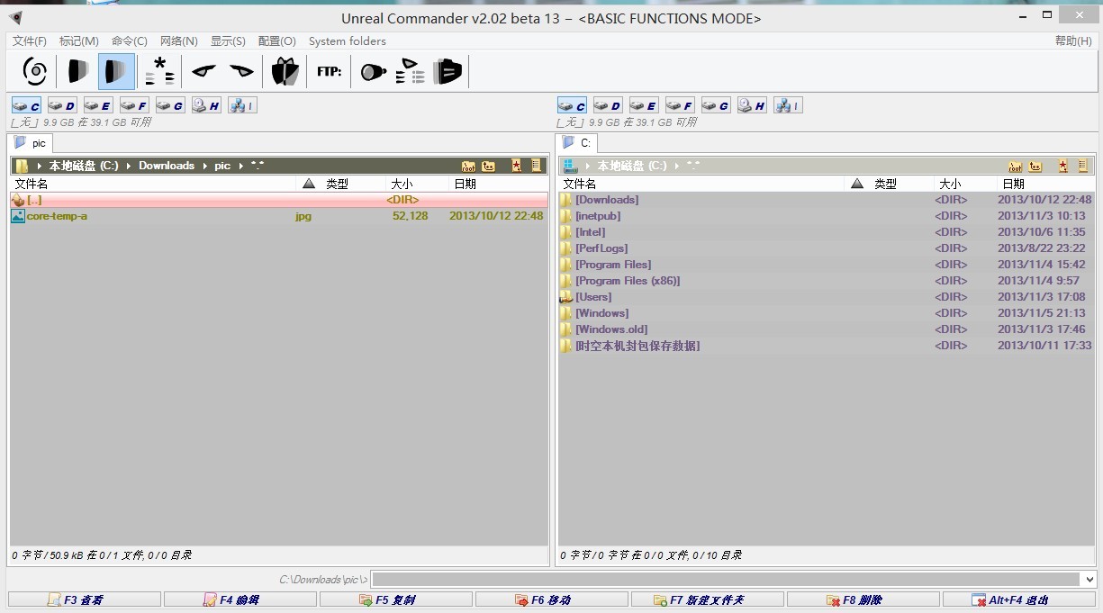Switch right panel to drive G

tap(716, 105)
